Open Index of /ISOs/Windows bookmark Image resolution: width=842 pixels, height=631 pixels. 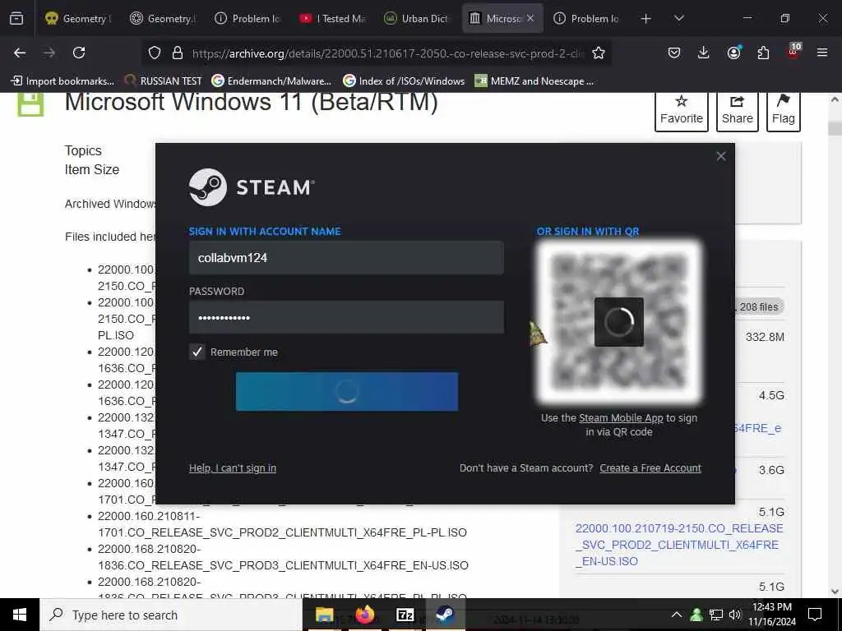[404, 81]
